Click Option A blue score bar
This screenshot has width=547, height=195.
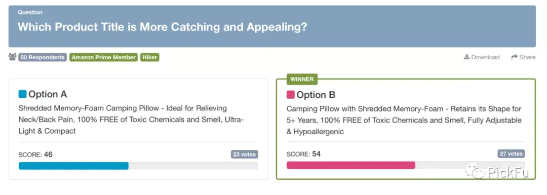click(x=73, y=166)
